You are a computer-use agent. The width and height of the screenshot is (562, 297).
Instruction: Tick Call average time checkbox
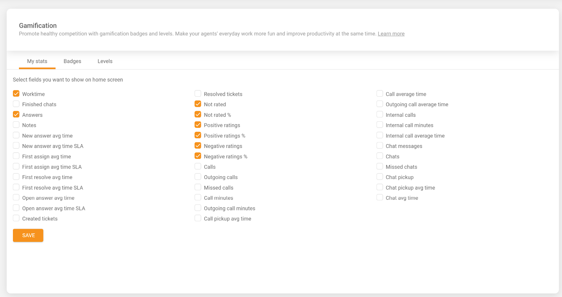tap(380, 94)
